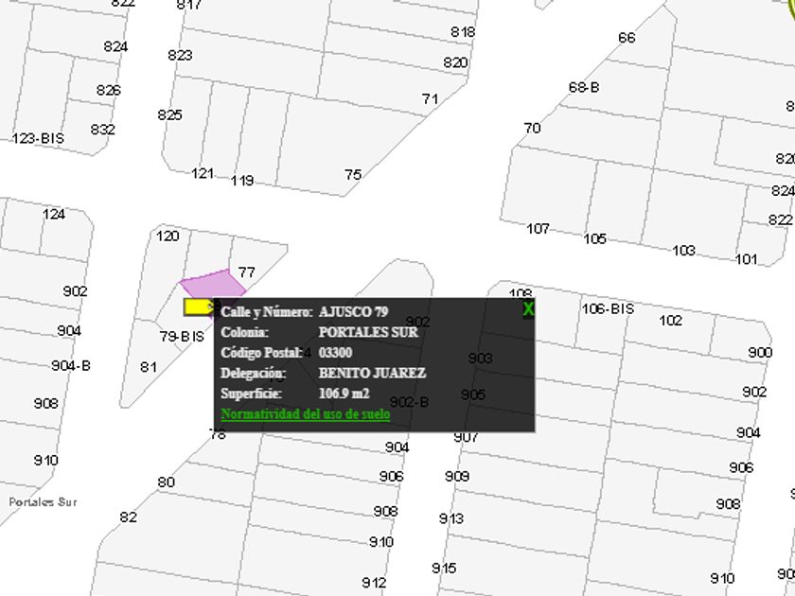Select the lot labeled 106-BIS
Image resolution: width=795 pixels, height=596 pixels.
pyautogui.click(x=608, y=308)
